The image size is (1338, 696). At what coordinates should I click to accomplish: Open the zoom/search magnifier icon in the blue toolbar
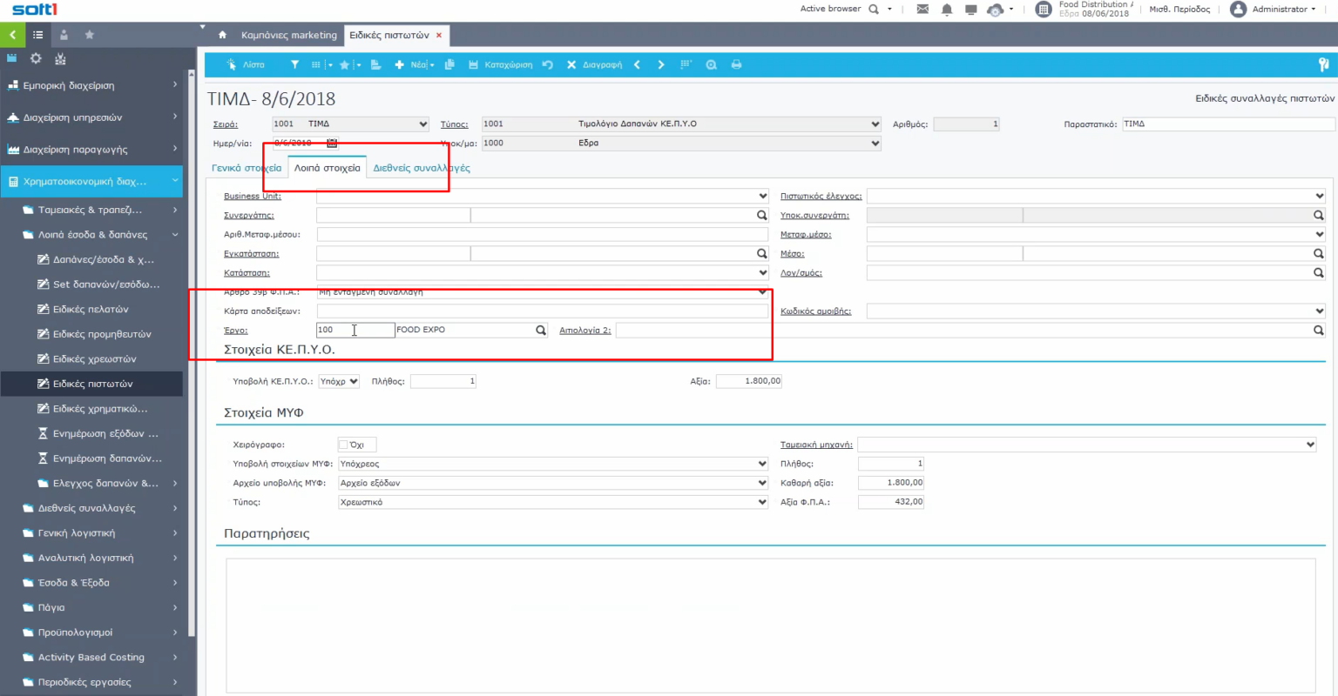[712, 64]
